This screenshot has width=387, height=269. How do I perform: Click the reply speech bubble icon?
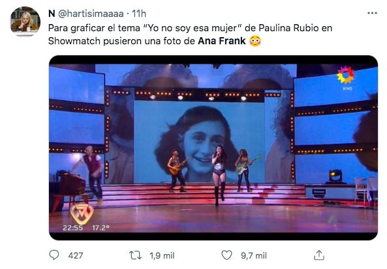pos(54,255)
